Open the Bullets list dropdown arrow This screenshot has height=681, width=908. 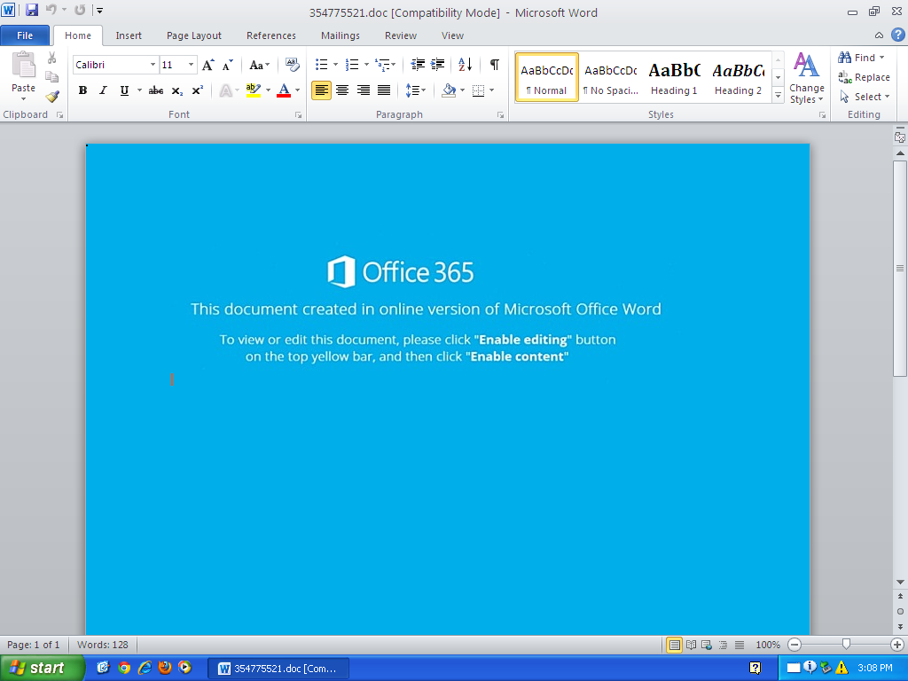[335, 64]
